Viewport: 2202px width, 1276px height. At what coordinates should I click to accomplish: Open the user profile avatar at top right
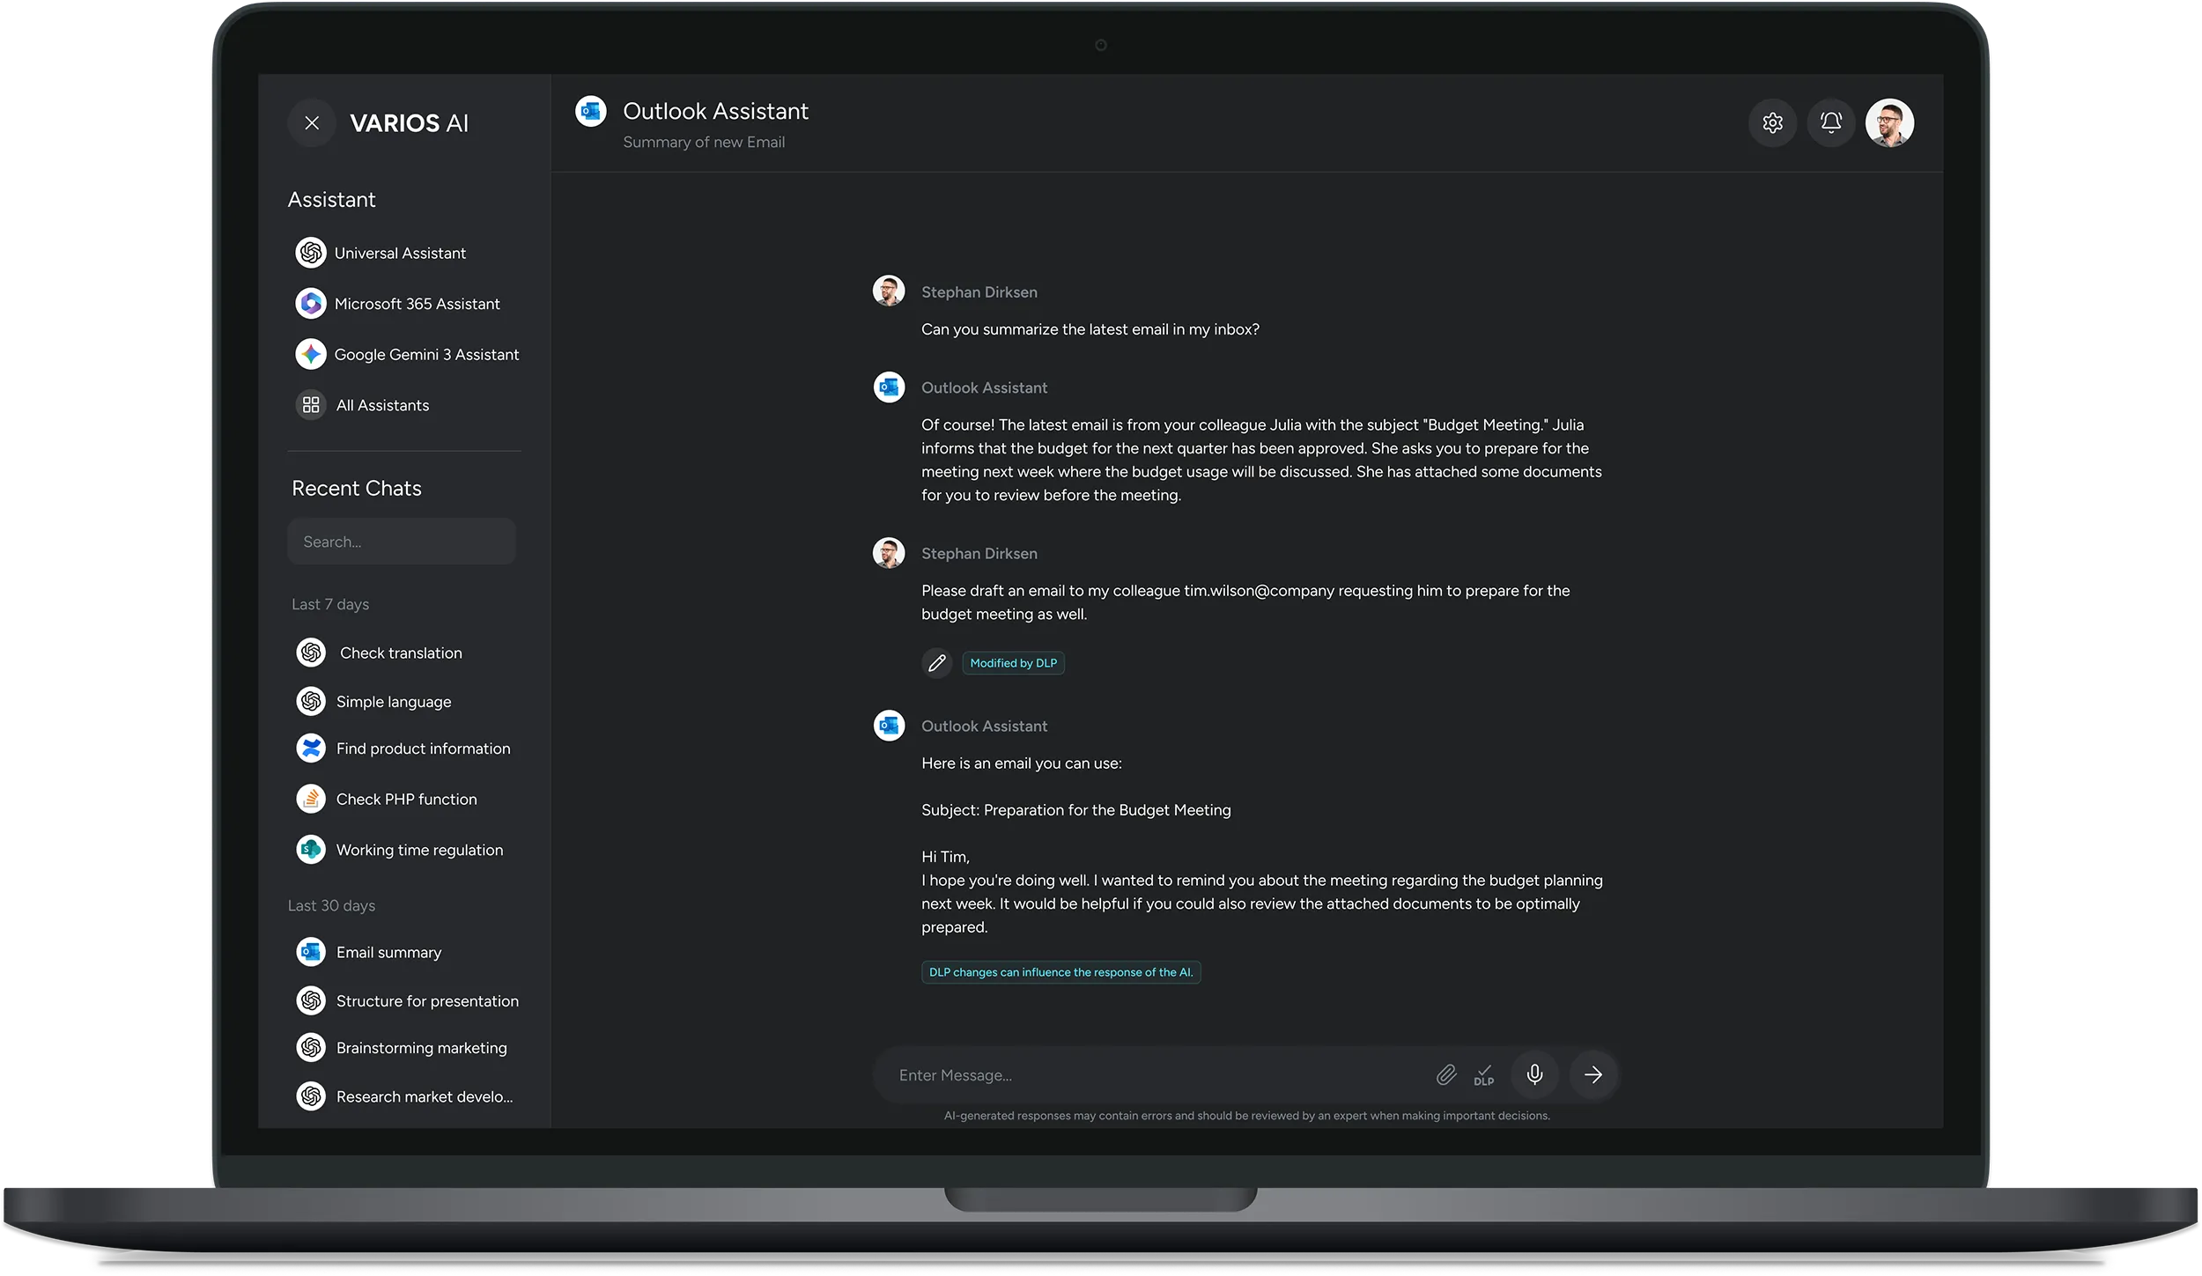pos(1889,122)
